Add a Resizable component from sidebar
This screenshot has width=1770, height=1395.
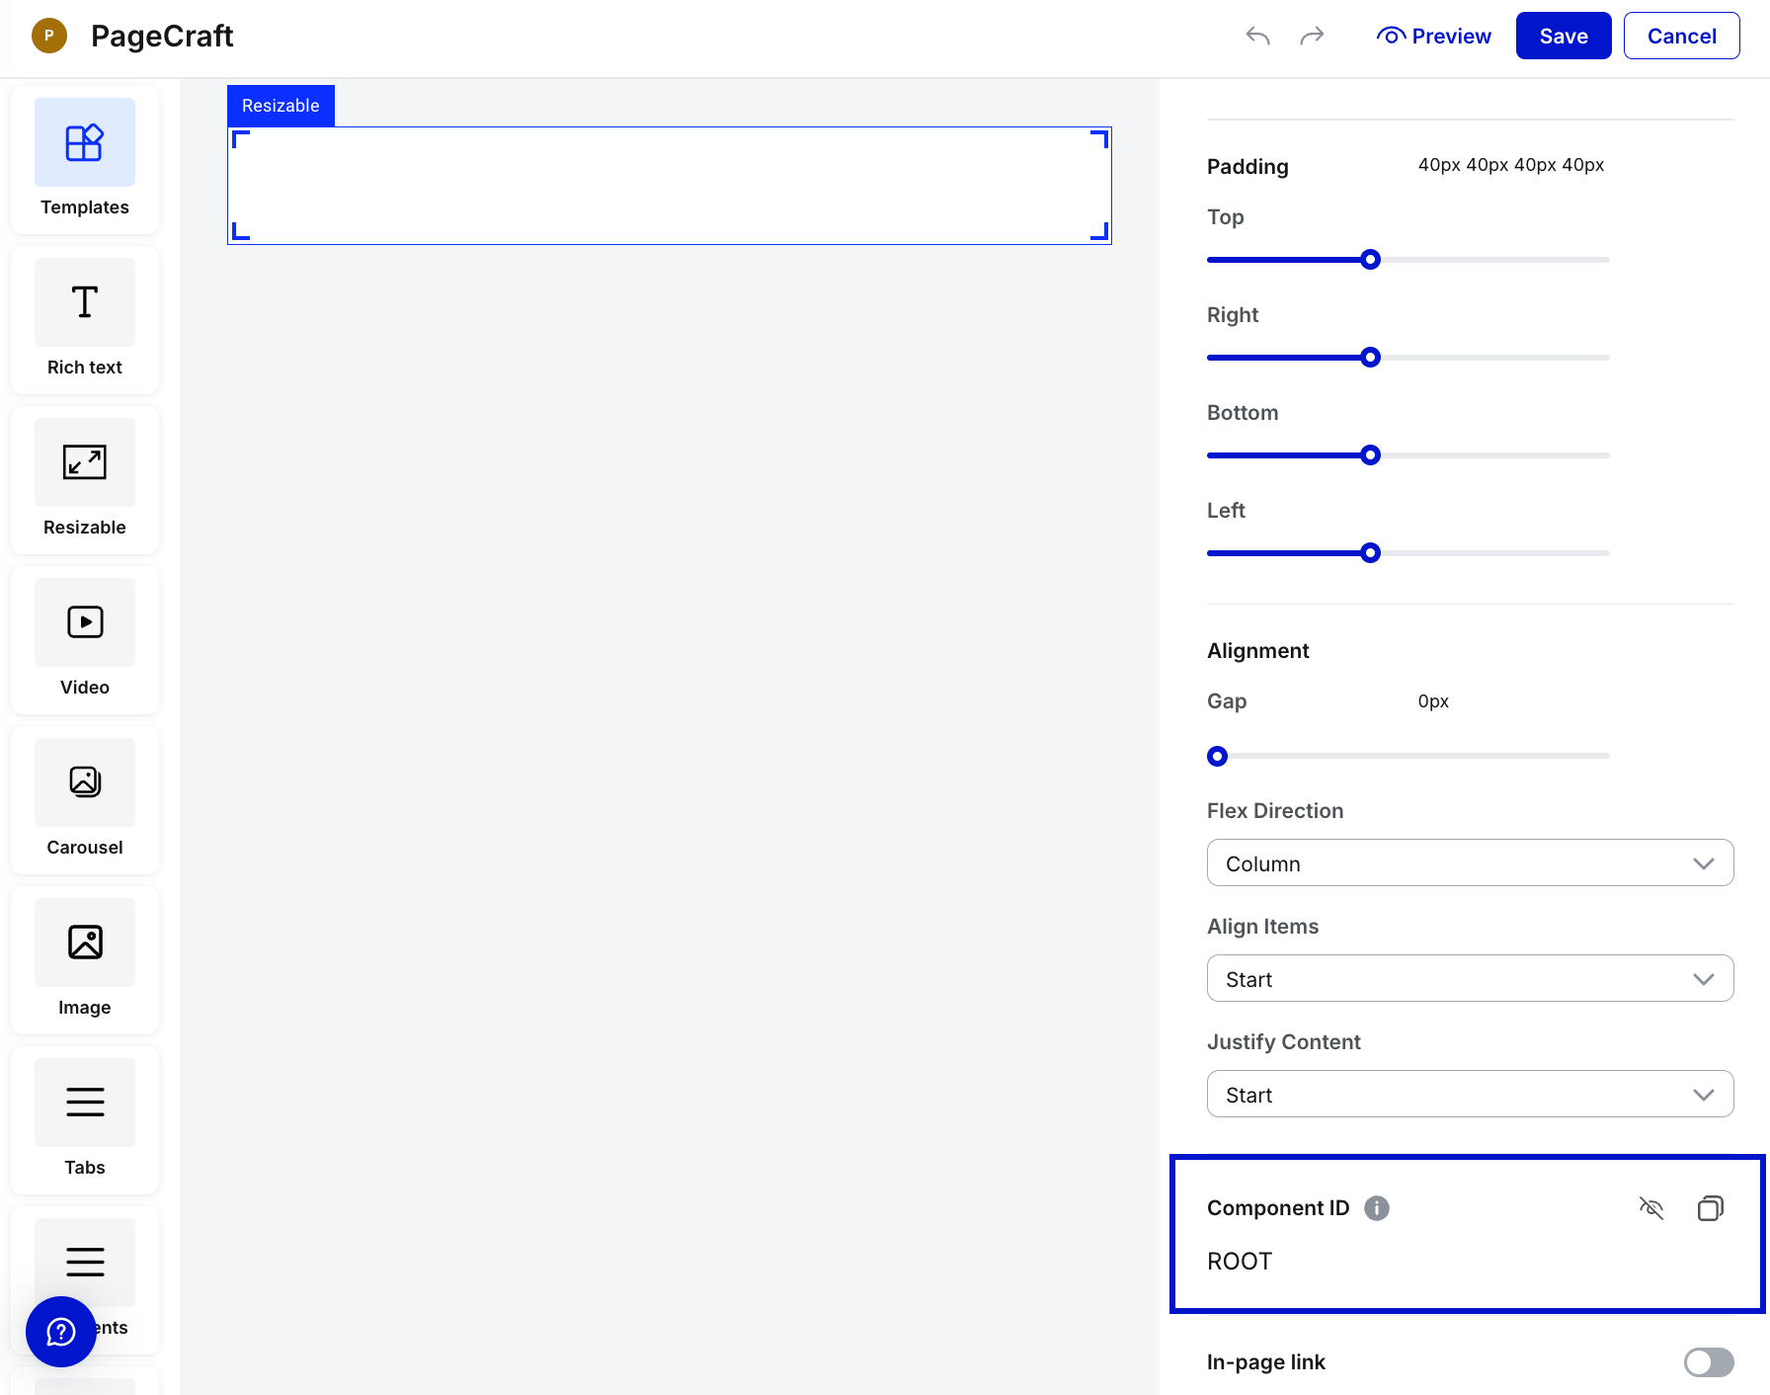(x=85, y=463)
